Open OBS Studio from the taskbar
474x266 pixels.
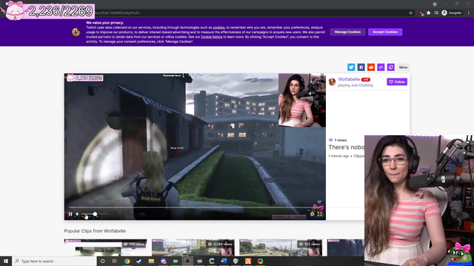point(187,261)
